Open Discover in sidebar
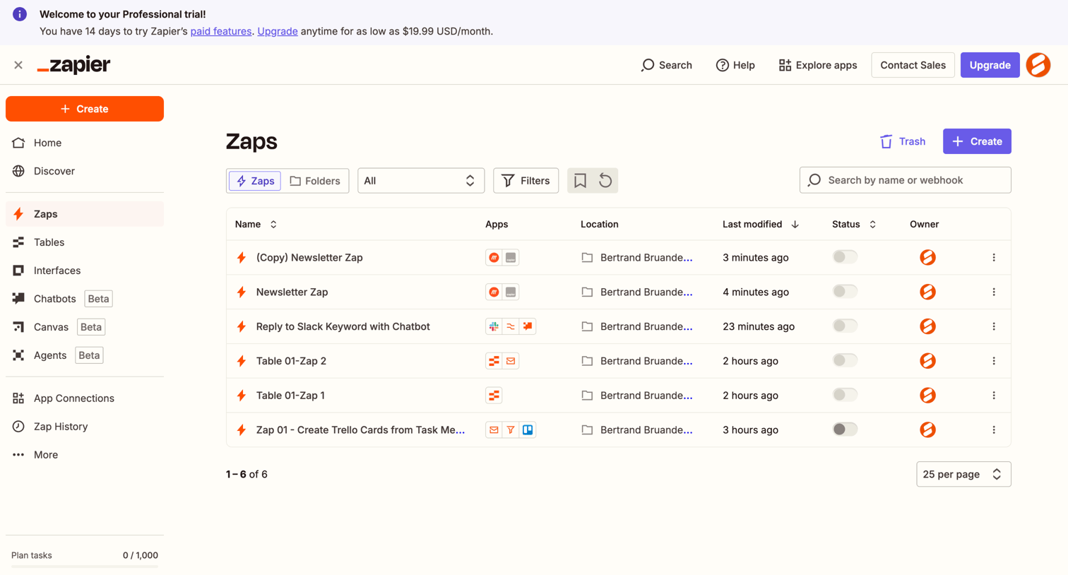Viewport: 1068px width, 575px height. pos(85,171)
